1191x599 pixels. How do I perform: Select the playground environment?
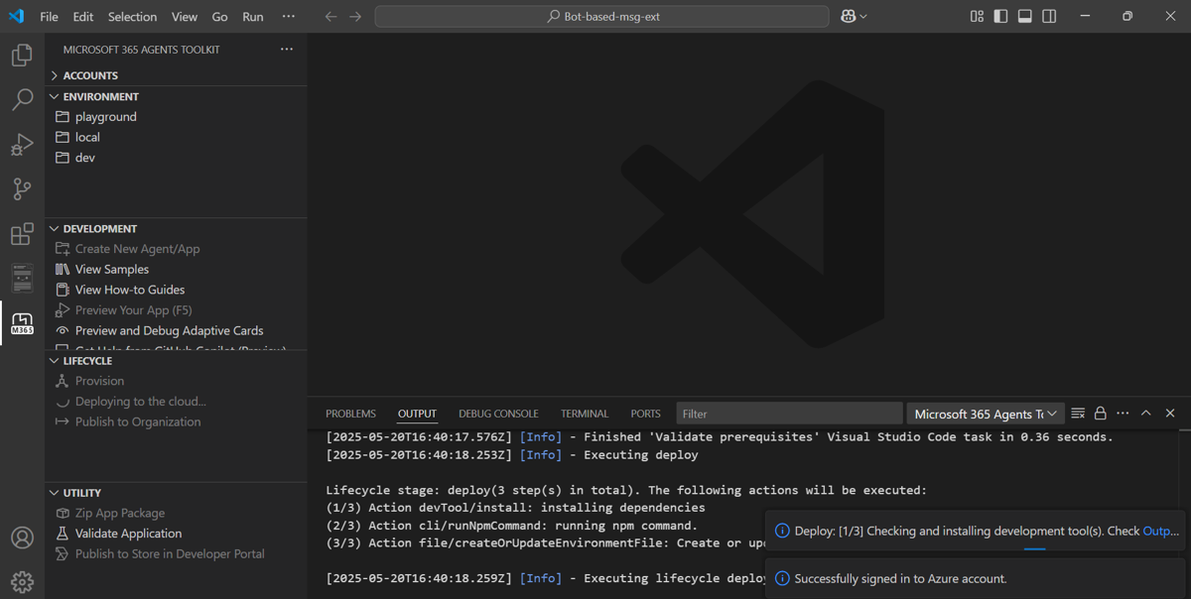click(x=176, y=117)
